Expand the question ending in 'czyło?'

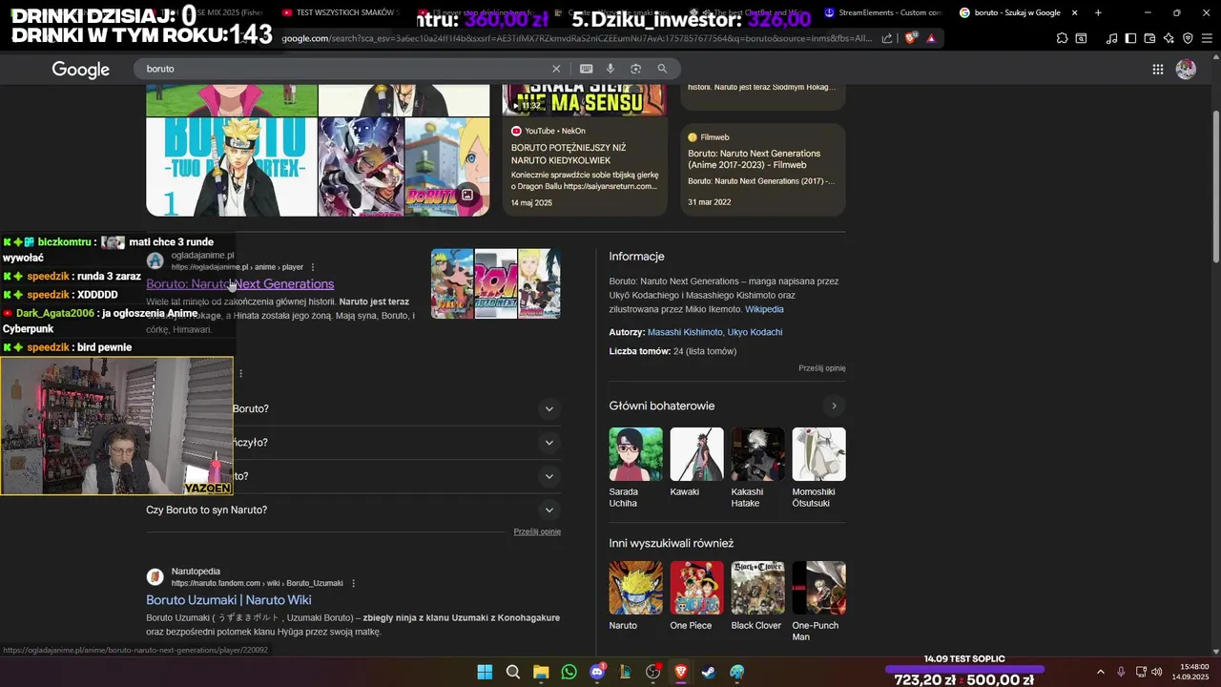tap(353, 442)
